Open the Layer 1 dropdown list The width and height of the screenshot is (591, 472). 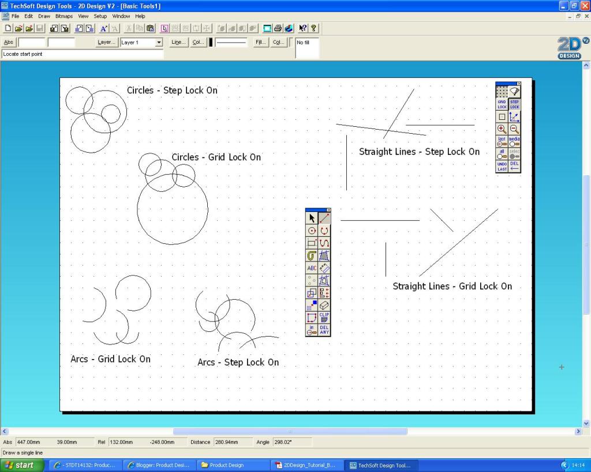point(159,42)
